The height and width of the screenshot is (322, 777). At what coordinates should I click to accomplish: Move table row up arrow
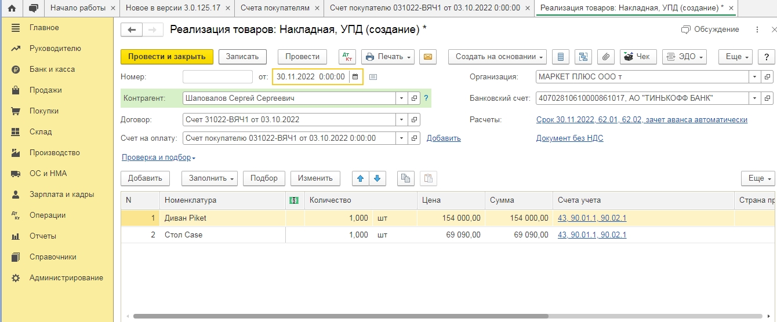coord(360,178)
